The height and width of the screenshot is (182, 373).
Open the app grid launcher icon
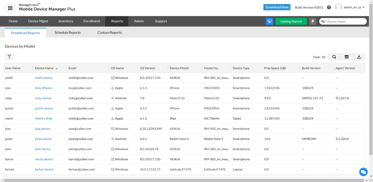11,7
